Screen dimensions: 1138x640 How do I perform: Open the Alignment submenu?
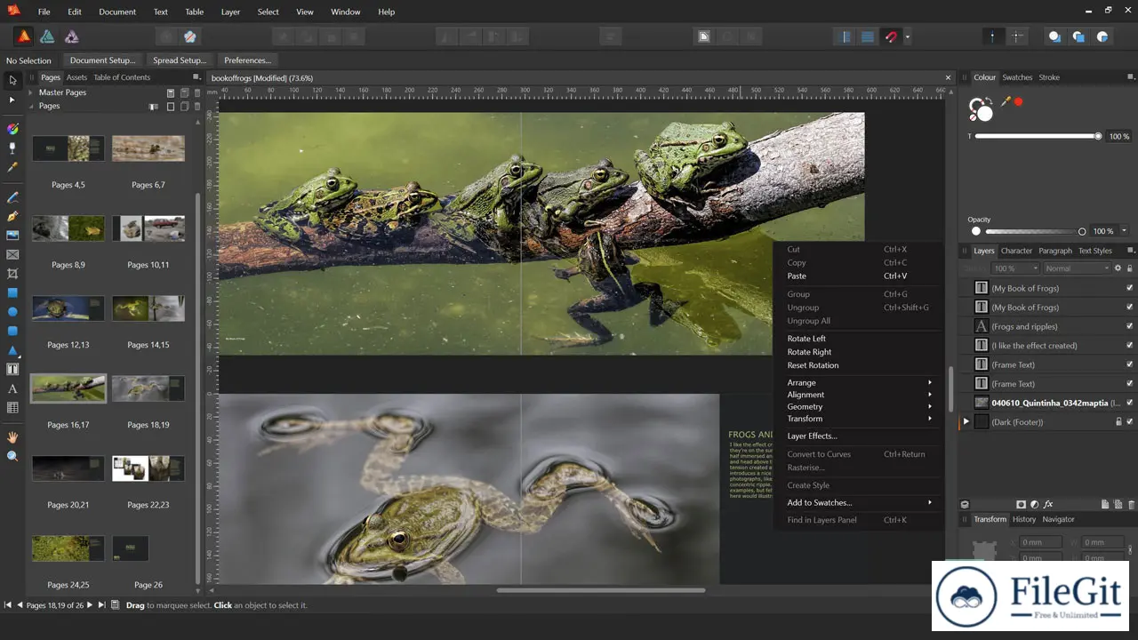(859, 395)
